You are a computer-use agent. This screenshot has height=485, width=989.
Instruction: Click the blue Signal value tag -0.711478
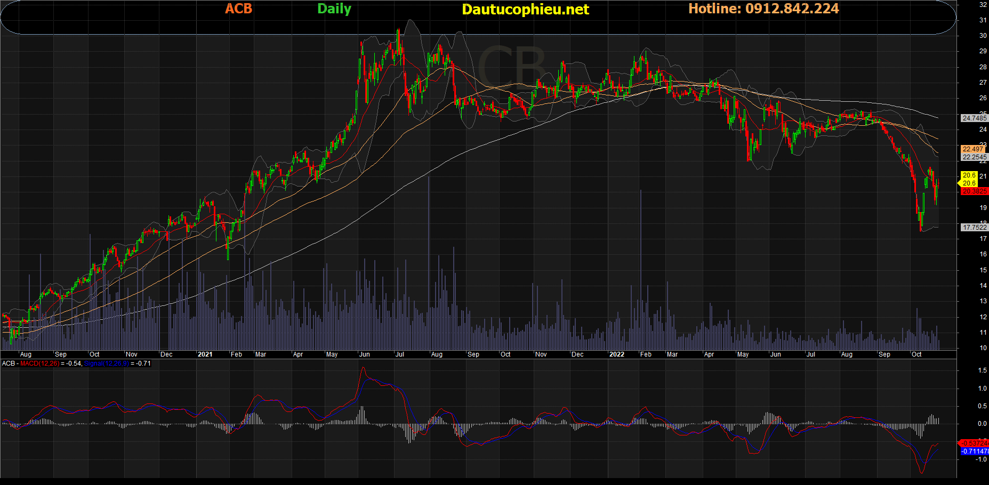[x=974, y=451]
